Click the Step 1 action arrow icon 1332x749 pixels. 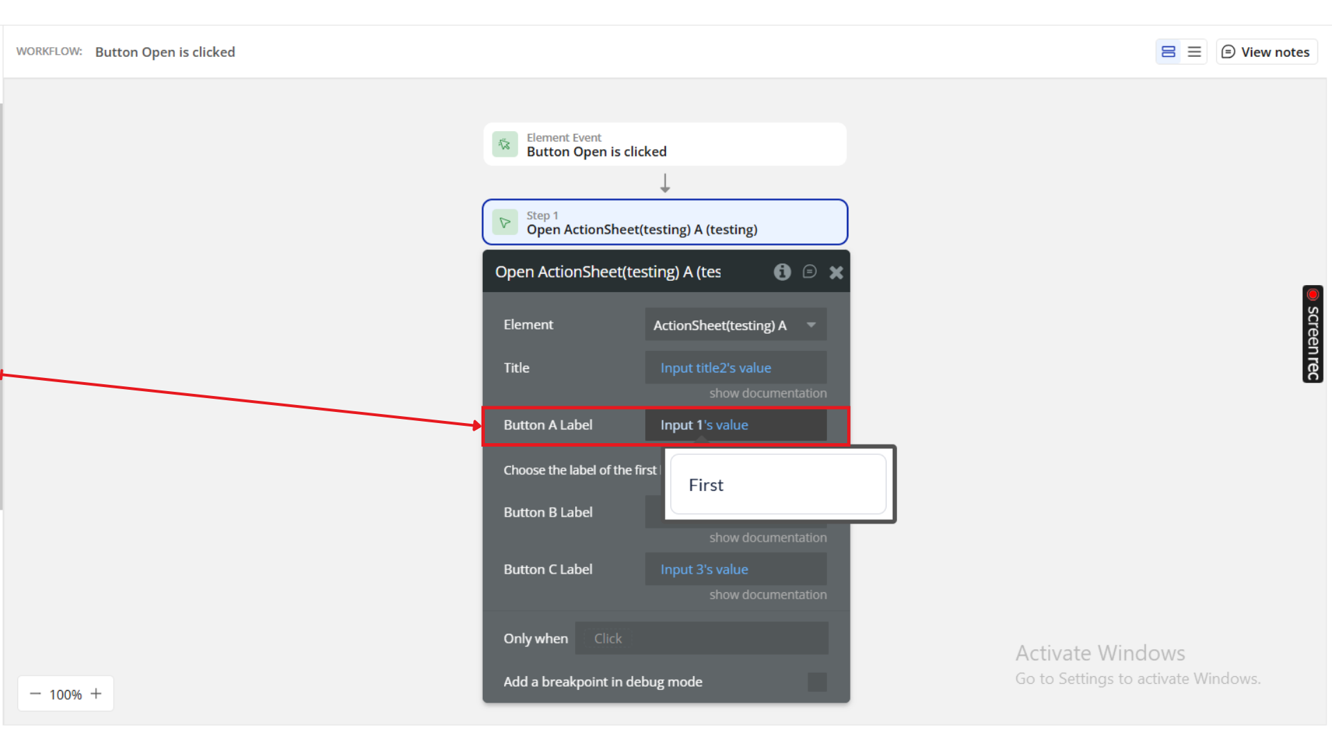coord(505,223)
